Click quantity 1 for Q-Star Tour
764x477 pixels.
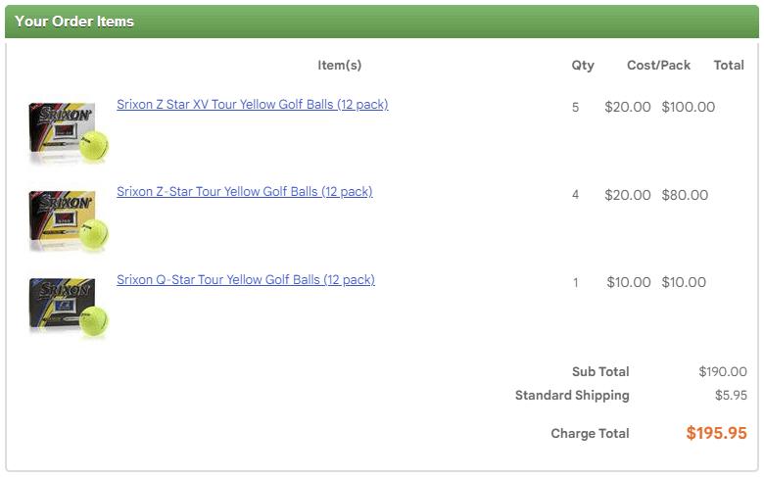pyautogui.click(x=576, y=283)
